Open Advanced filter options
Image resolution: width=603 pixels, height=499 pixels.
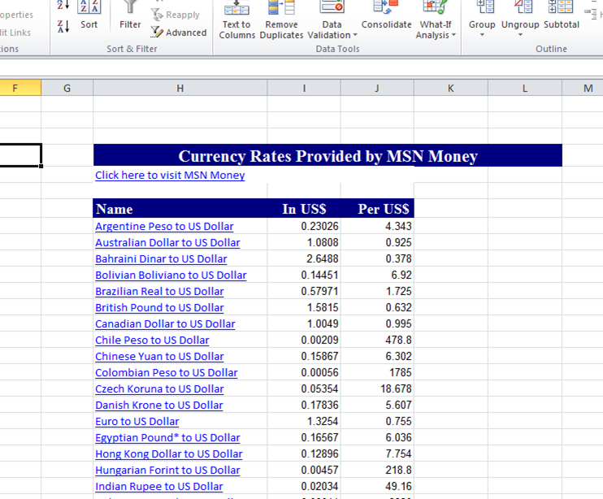click(179, 33)
